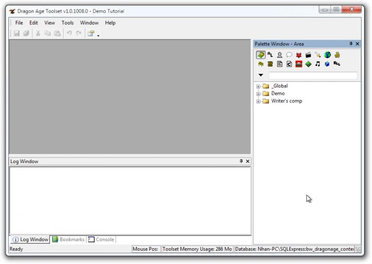
Task: Open the Merchant palette (gold coins icon)
Action: point(337,55)
